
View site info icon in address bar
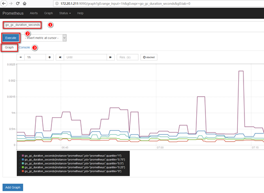[57, 3]
